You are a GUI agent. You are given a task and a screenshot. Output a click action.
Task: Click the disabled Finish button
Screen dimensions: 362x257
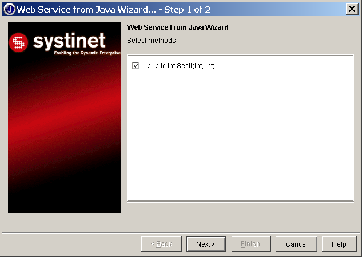(251, 244)
